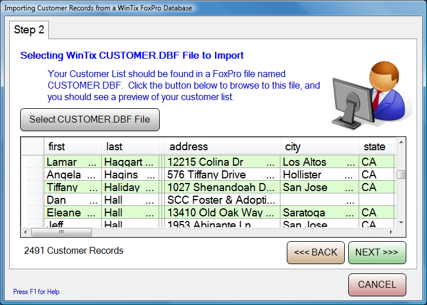Select the address 1027 Shenandoah D...
The image size is (427, 305).
(222, 187)
